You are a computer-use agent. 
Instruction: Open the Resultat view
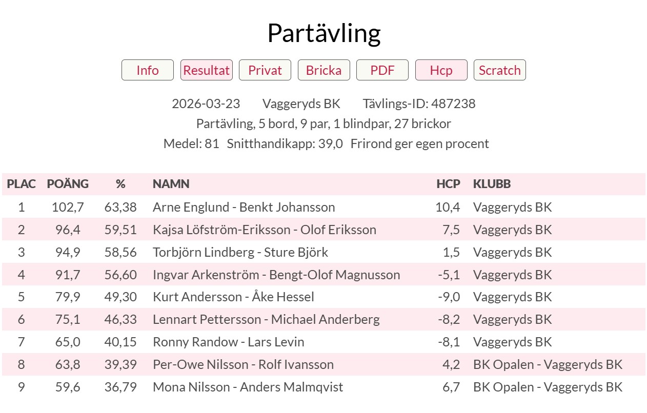pyautogui.click(x=206, y=70)
